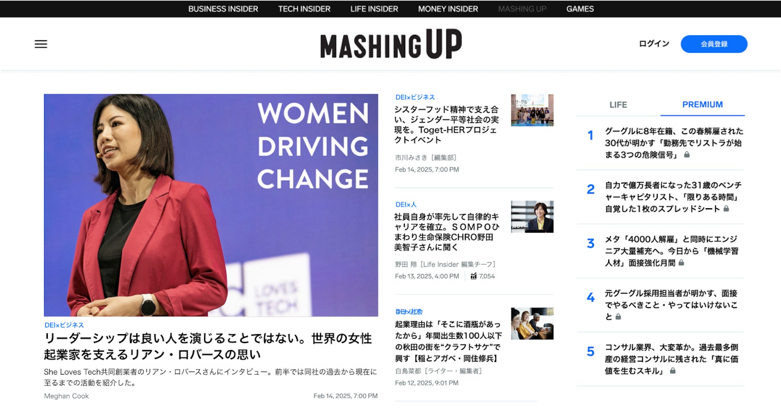This screenshot has height=409, width=781.
Task: Open the リアン・ロバース leadership headline
Action: (x=208, y=346)
